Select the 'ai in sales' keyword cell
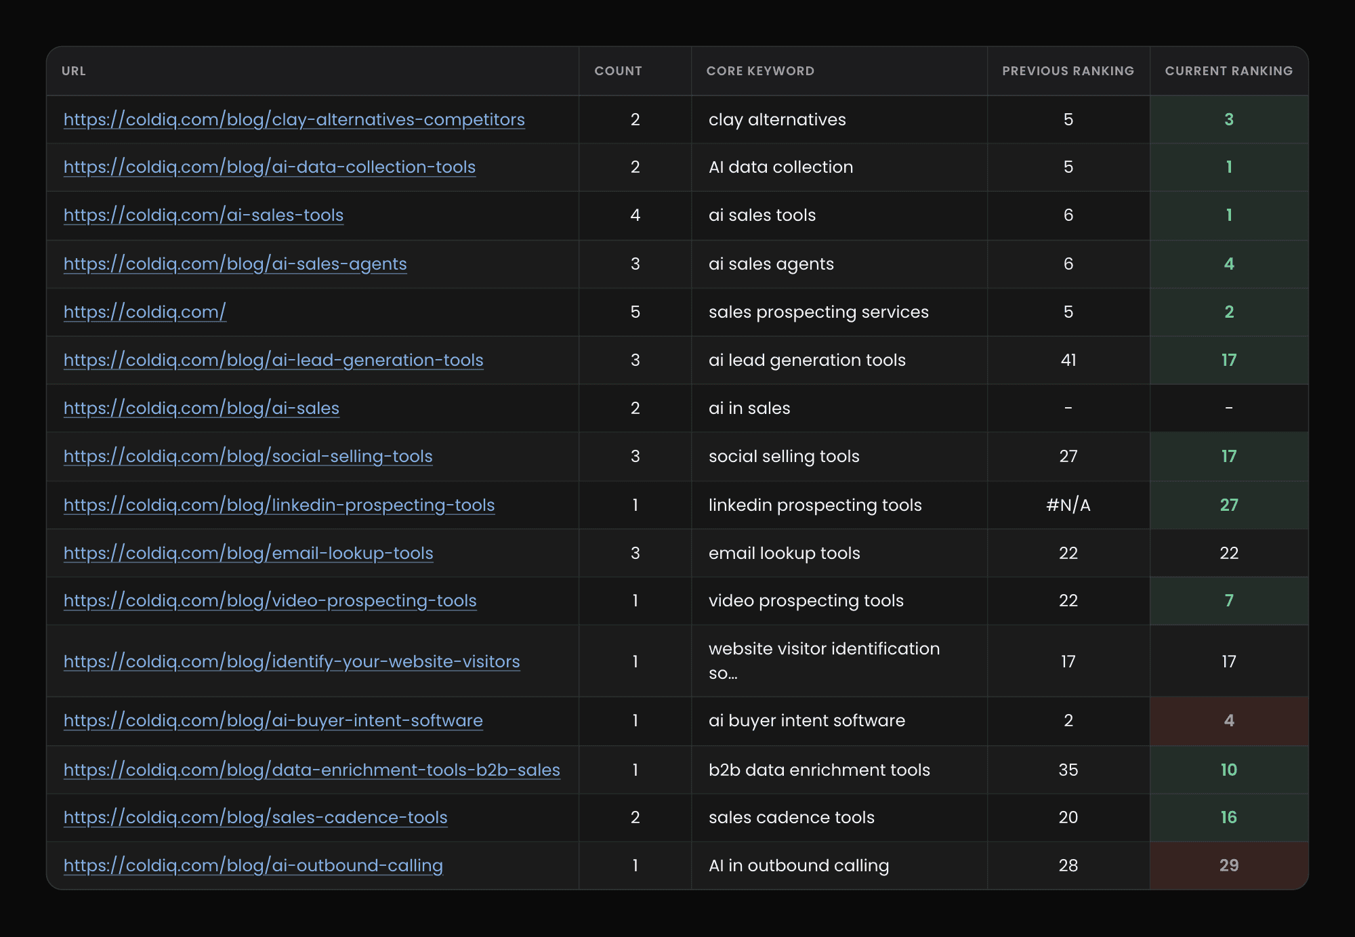Image resolution: width=1355 pixels, height=937 pixels. pyautogui.click(x=839, y=409)
